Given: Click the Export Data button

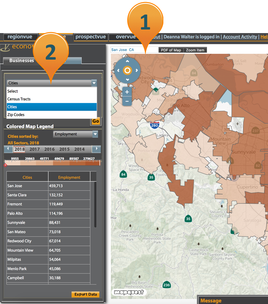Looking at the screenshot, I should (x=86, y=294).
